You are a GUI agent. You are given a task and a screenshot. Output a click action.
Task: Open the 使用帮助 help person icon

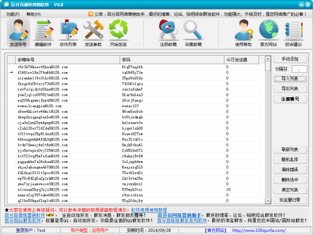[x=244, y=33]
